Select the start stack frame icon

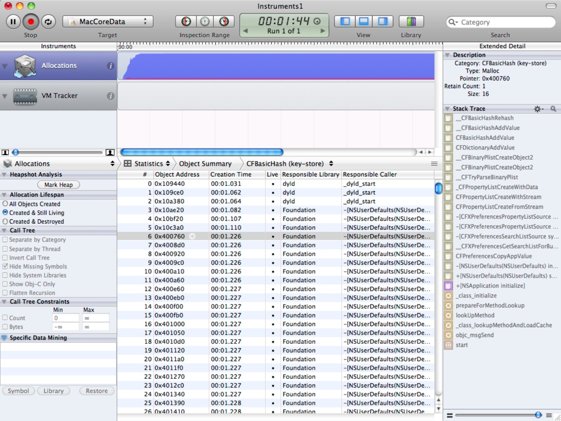448,345
